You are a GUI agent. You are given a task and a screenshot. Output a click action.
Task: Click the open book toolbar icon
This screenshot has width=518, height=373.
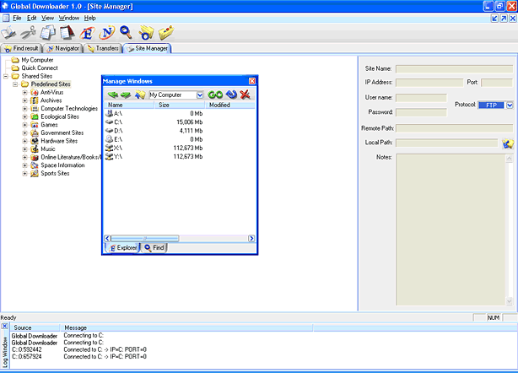click(x=8, y=33)
